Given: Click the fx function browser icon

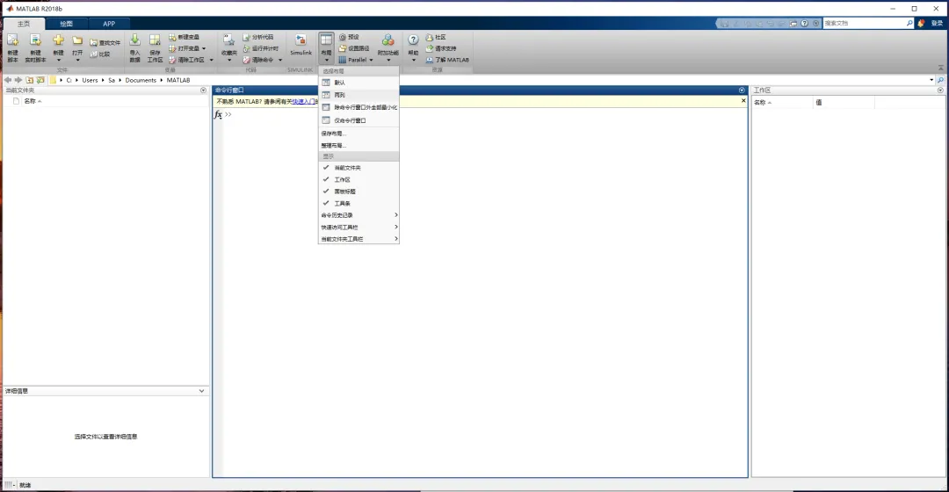Looking at the screenshot, I should click(x=218, y=114).
